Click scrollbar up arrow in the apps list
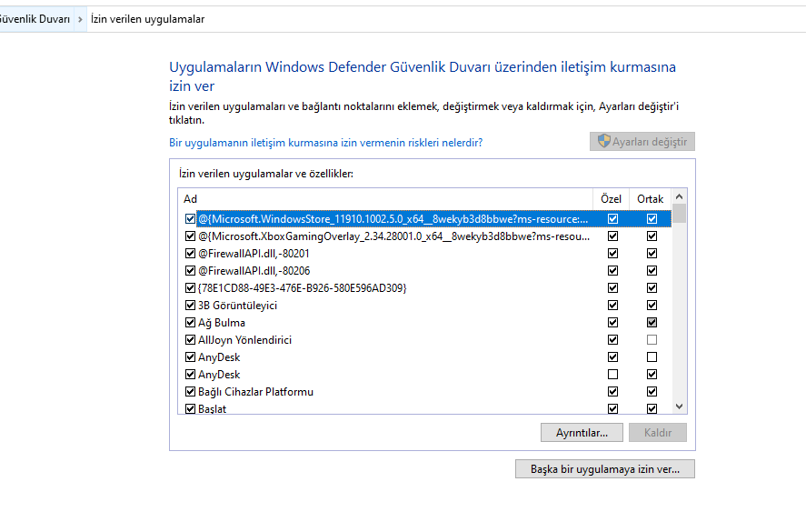The width and height of the screenshot is (806, 532). click(679, 197)
